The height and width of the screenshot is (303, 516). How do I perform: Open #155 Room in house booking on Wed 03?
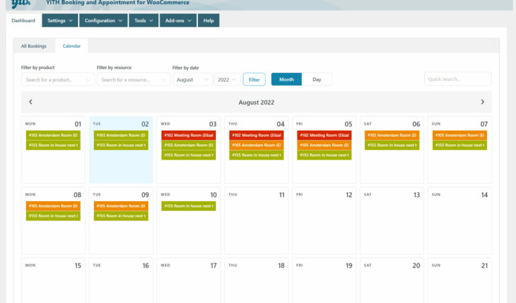pos(189,155)
